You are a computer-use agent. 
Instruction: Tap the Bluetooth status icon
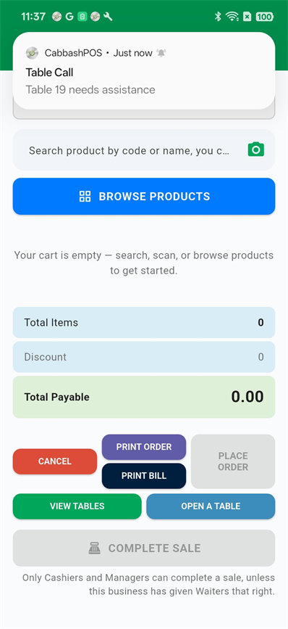point(218,17)
